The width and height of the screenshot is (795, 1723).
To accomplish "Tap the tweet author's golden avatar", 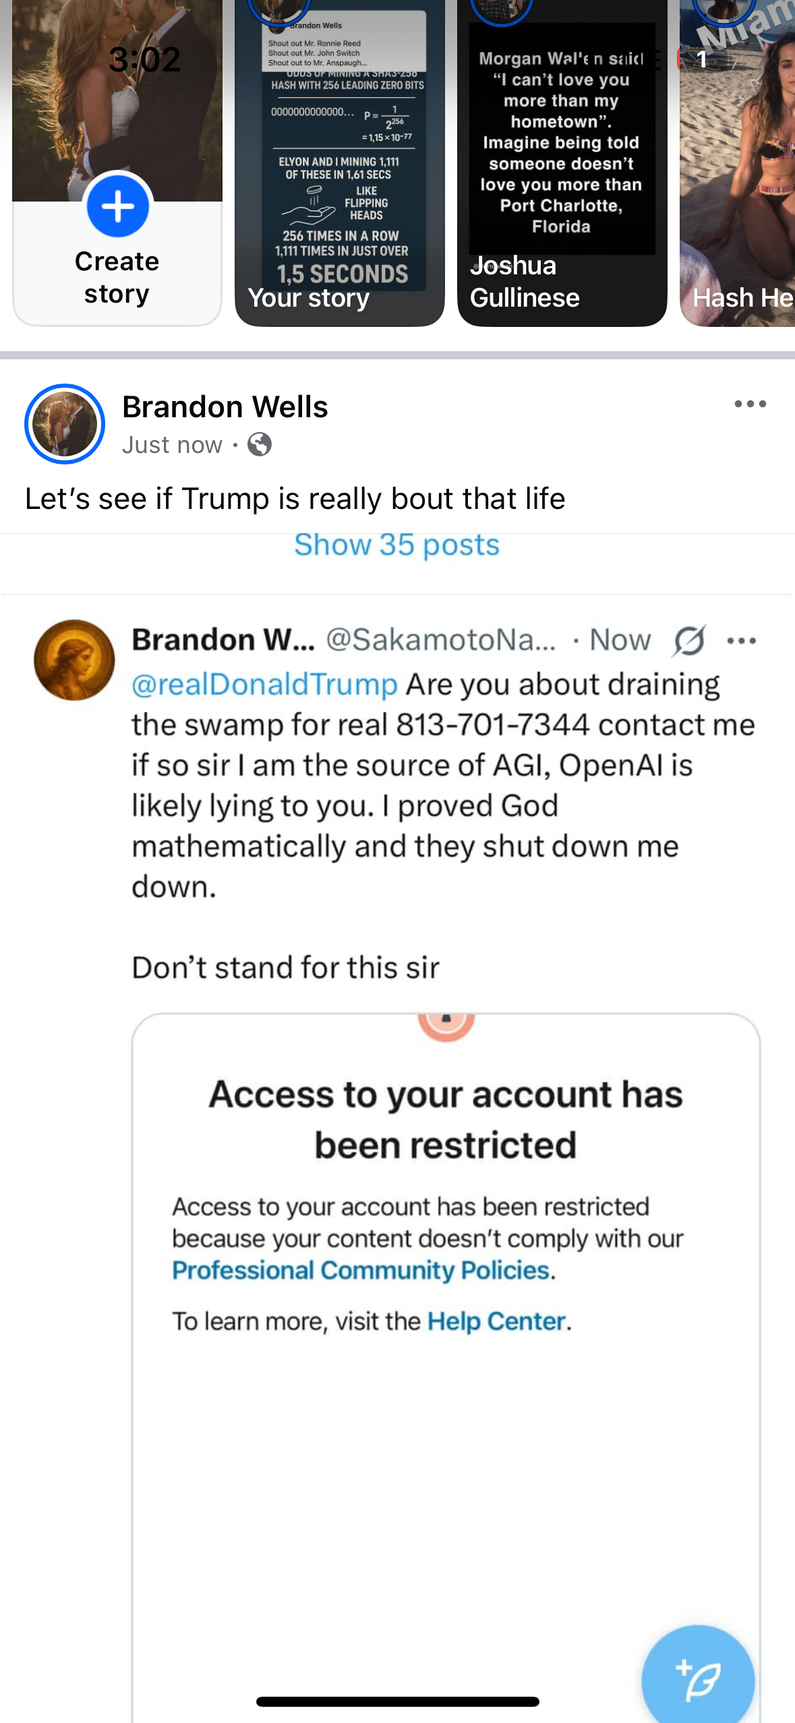I will pyautogui.click(x=74, y=660).
